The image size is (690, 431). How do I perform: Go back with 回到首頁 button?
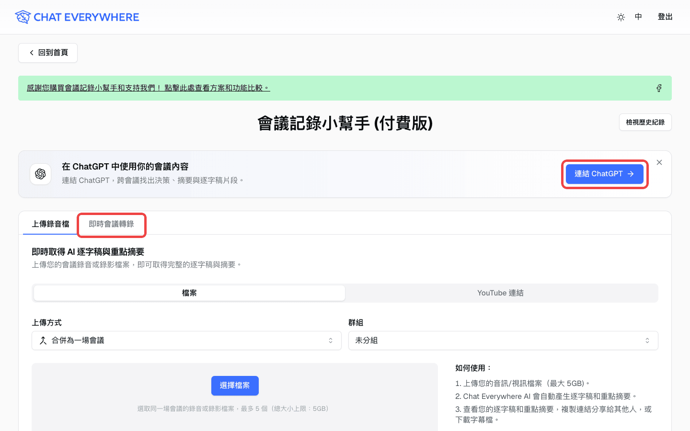tap(48, 53)
